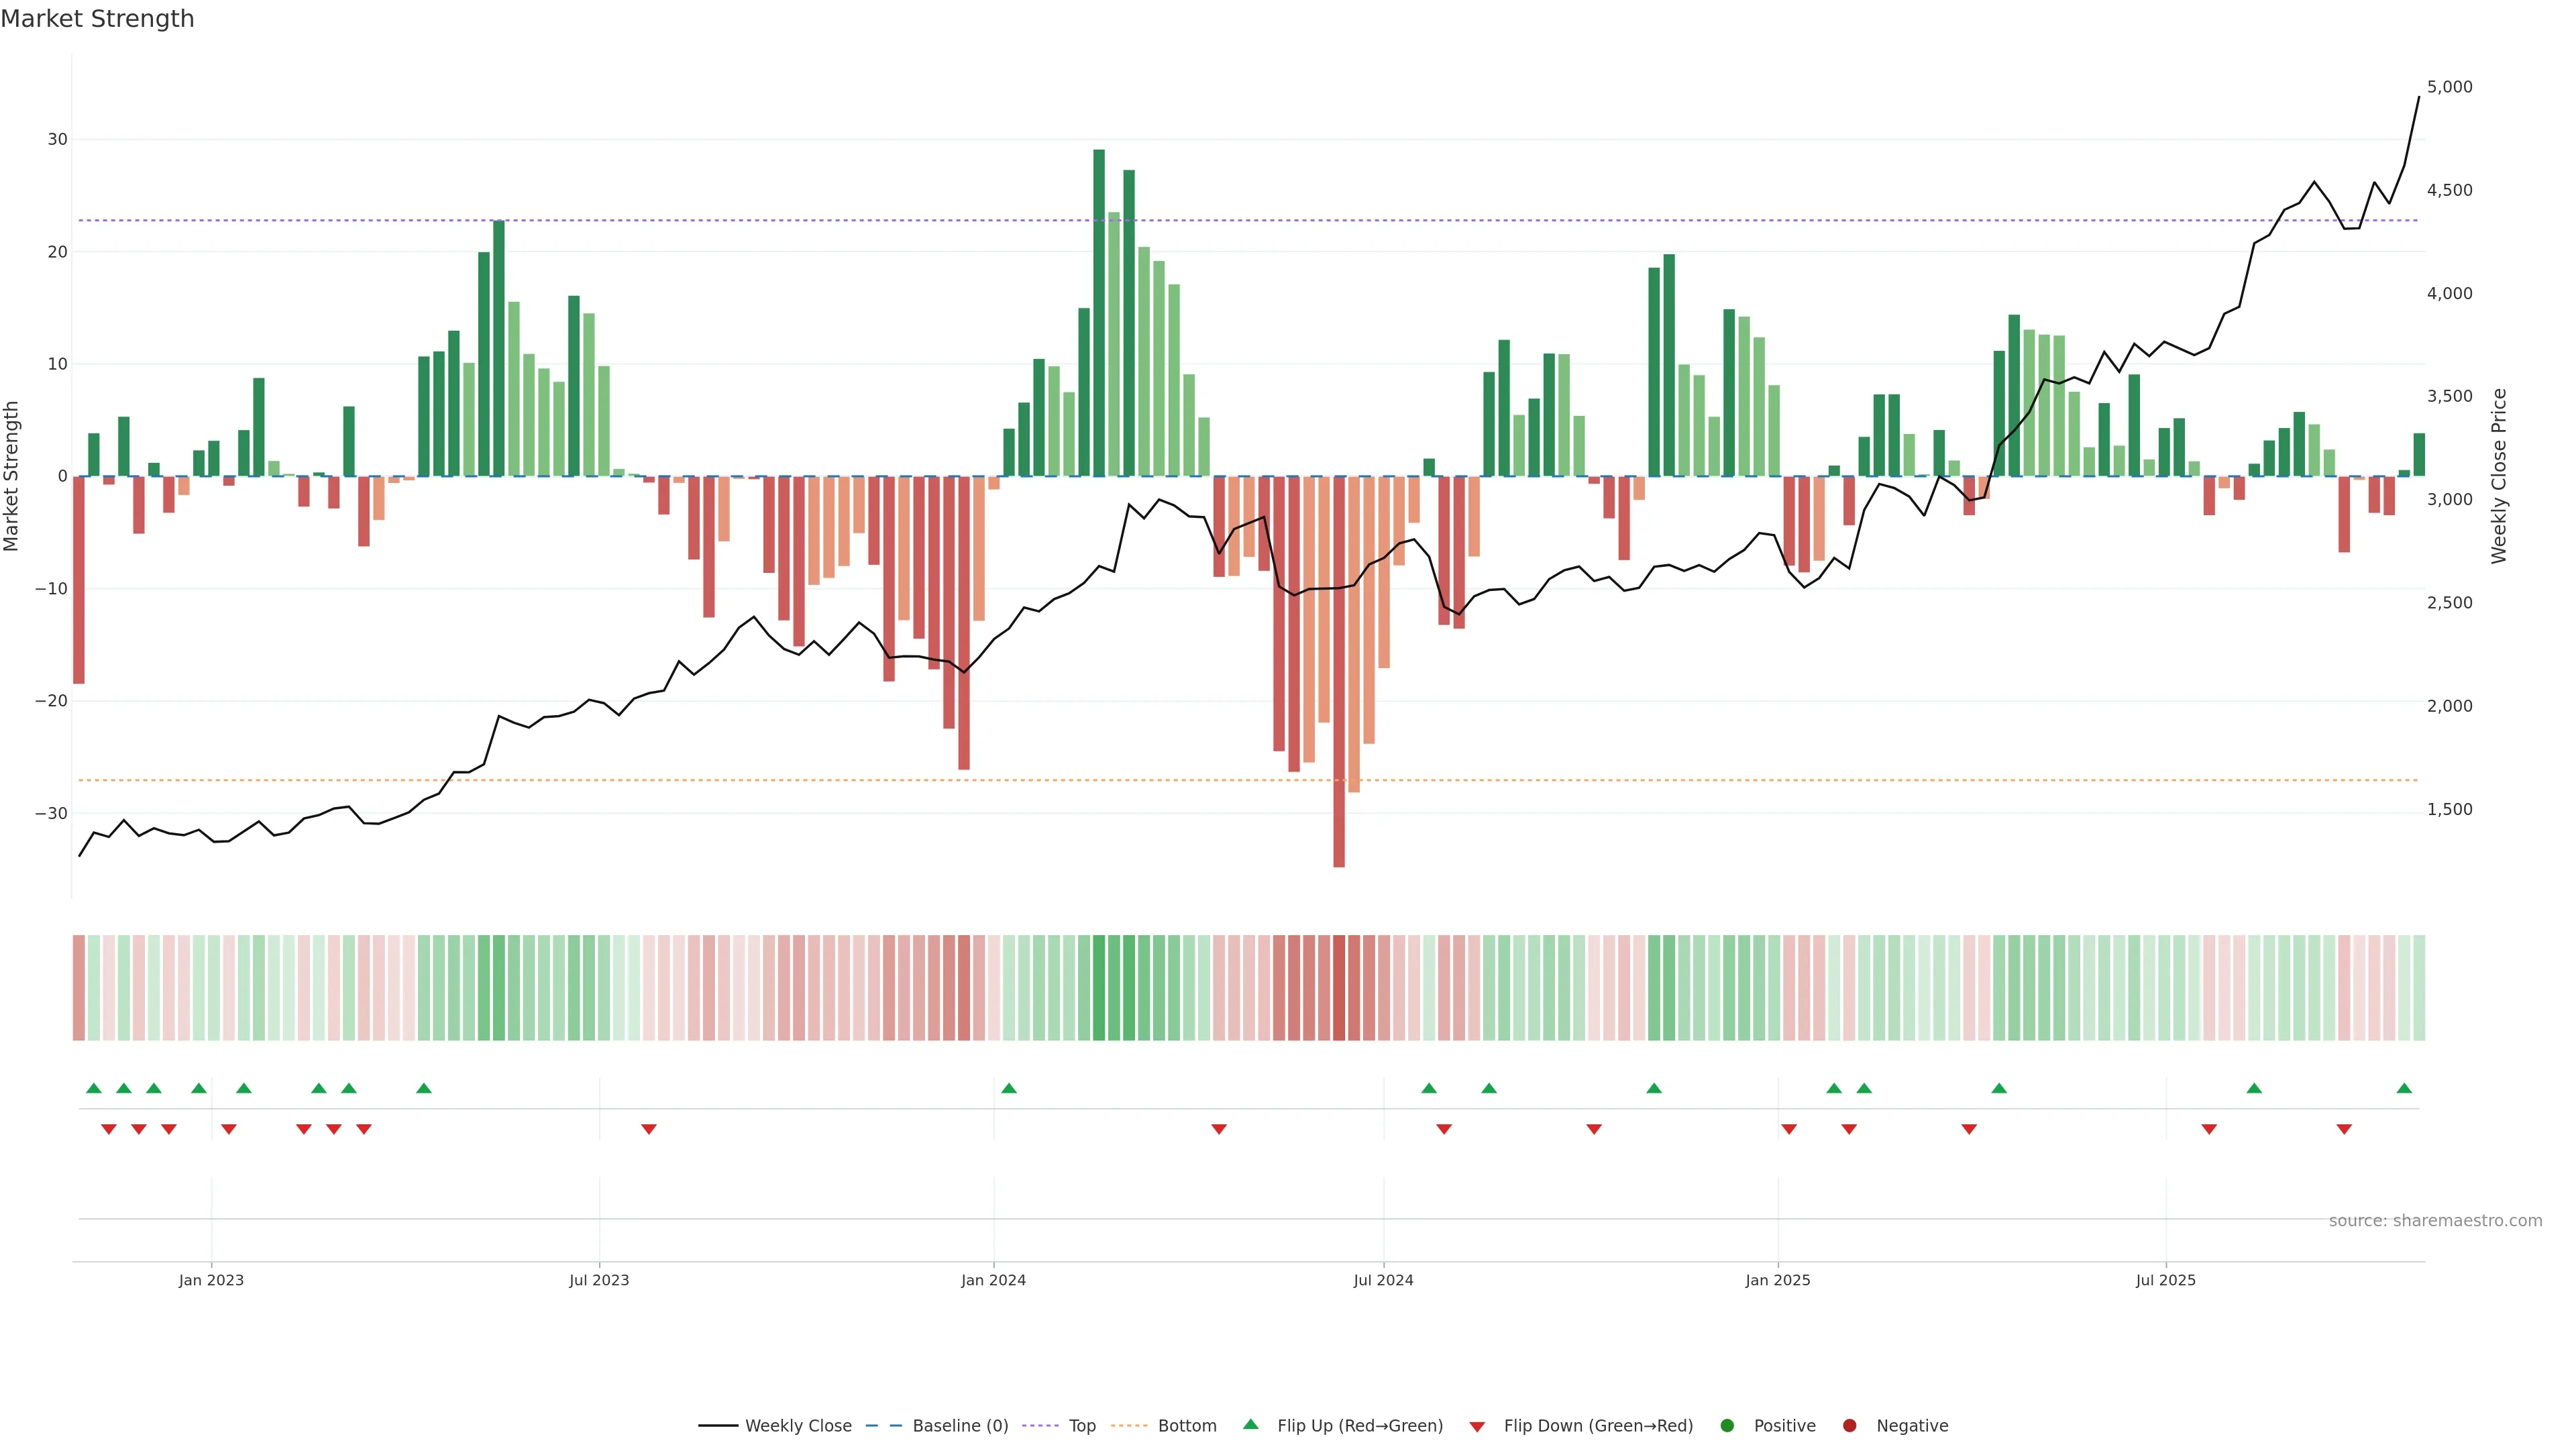Click flip-down red triangle just after Jul 2023

(649, 1129)
